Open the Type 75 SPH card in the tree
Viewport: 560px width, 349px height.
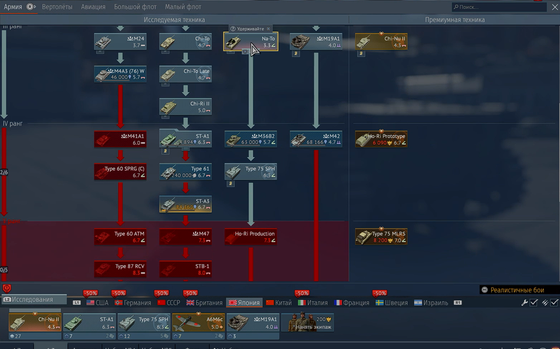pyautogui.click(x=251, y=172)
